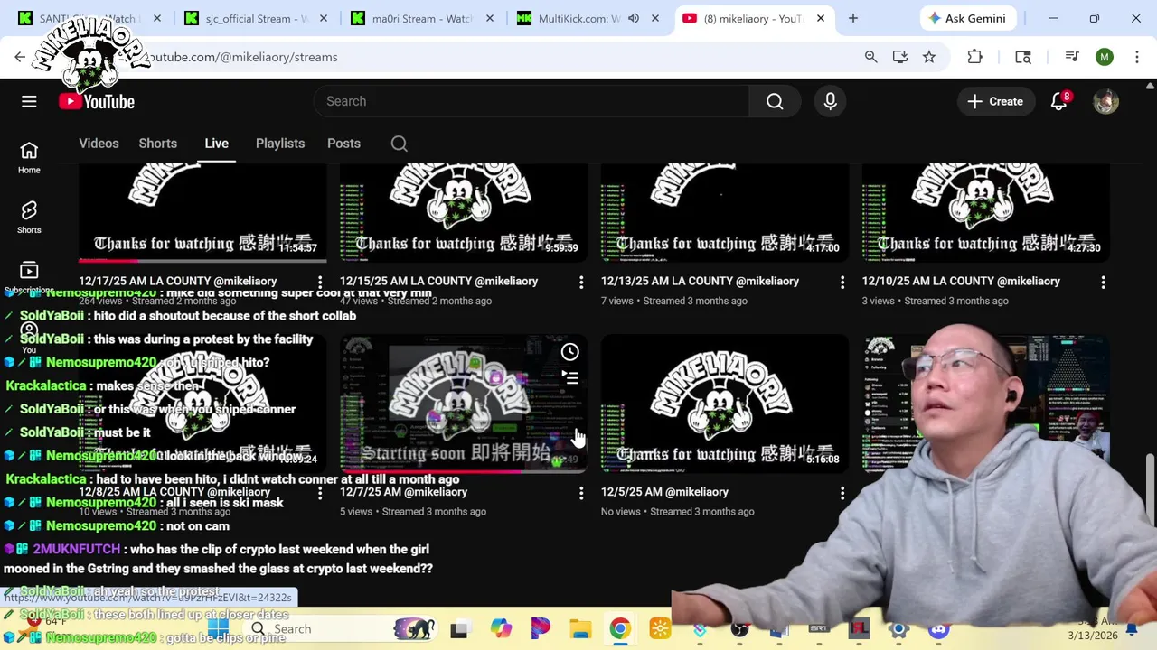This screenshot has height=650, width=1157.
Task: Open the Chrome profile M avatar
Action: point(1105,57)
